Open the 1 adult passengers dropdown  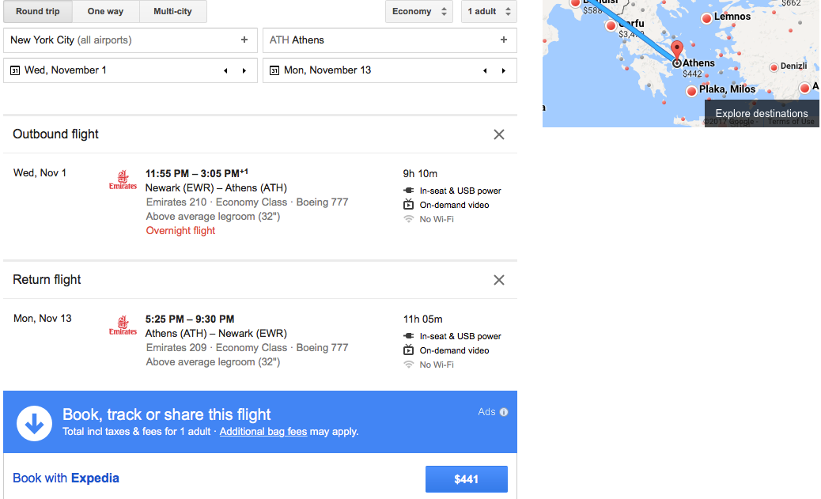tap(489, 12)
